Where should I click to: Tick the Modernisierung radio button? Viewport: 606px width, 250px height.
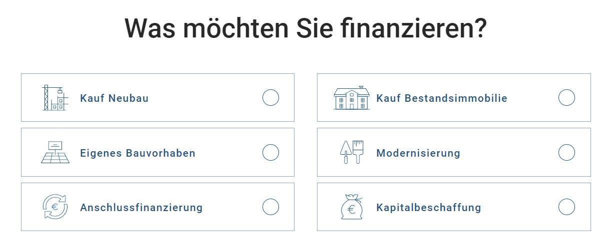click(x=566, y=152)
